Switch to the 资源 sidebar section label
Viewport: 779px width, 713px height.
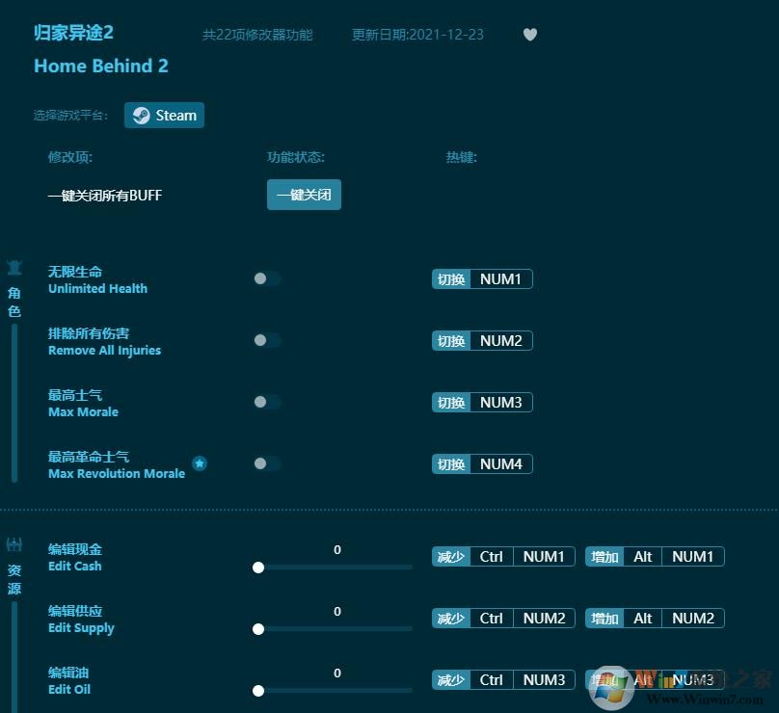pyautogui.click(x=13, y=579)
